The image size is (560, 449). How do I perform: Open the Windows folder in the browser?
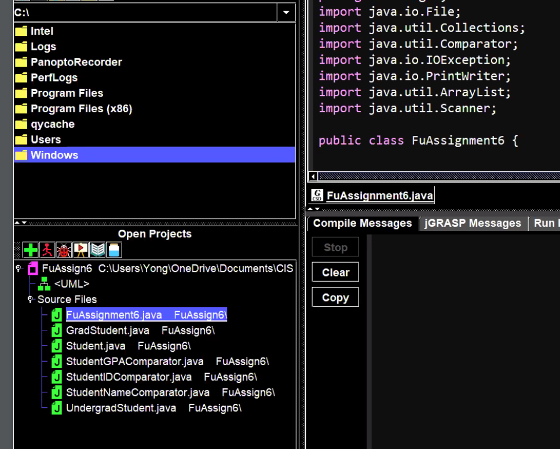tap(55, 154)
